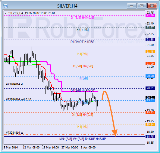Screen dimensions: 160x153
Task: Click the 21.48 orange price tag
Action: coord(150,52)
